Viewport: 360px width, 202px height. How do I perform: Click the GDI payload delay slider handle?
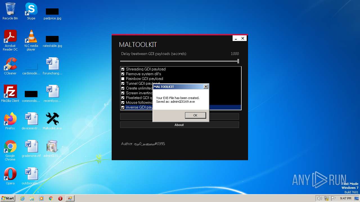[238, 61]
